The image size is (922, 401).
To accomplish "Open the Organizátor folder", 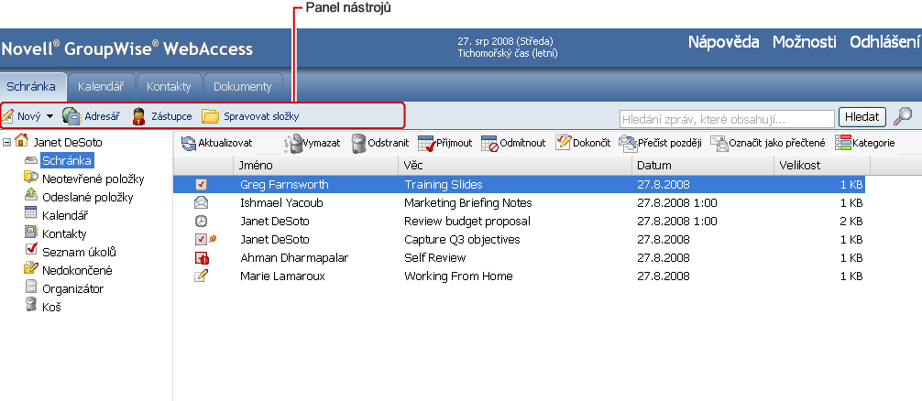I will click(73, 289).
